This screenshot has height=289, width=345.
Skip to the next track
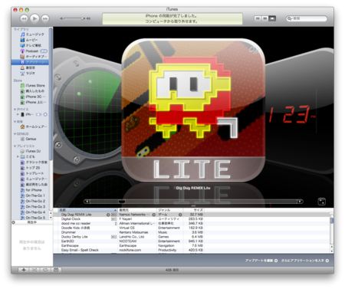pos(45,18)
